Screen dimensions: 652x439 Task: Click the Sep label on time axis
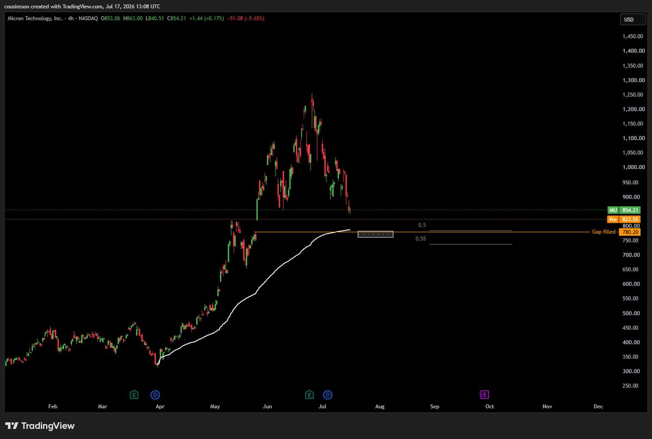(434, 406)
